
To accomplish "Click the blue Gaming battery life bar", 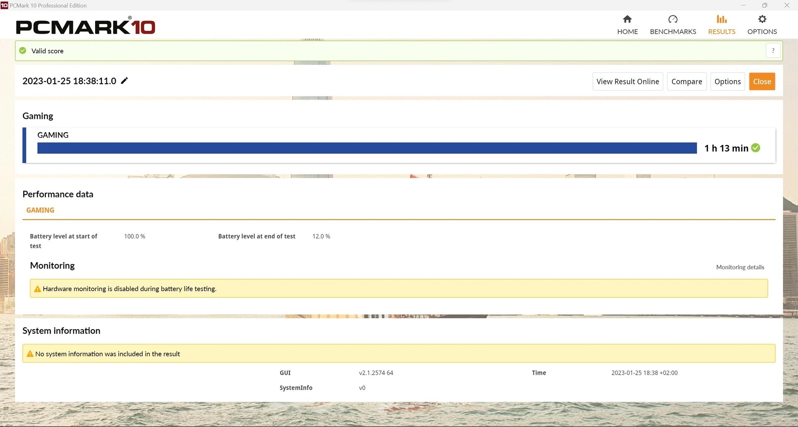I will [367, 148].
